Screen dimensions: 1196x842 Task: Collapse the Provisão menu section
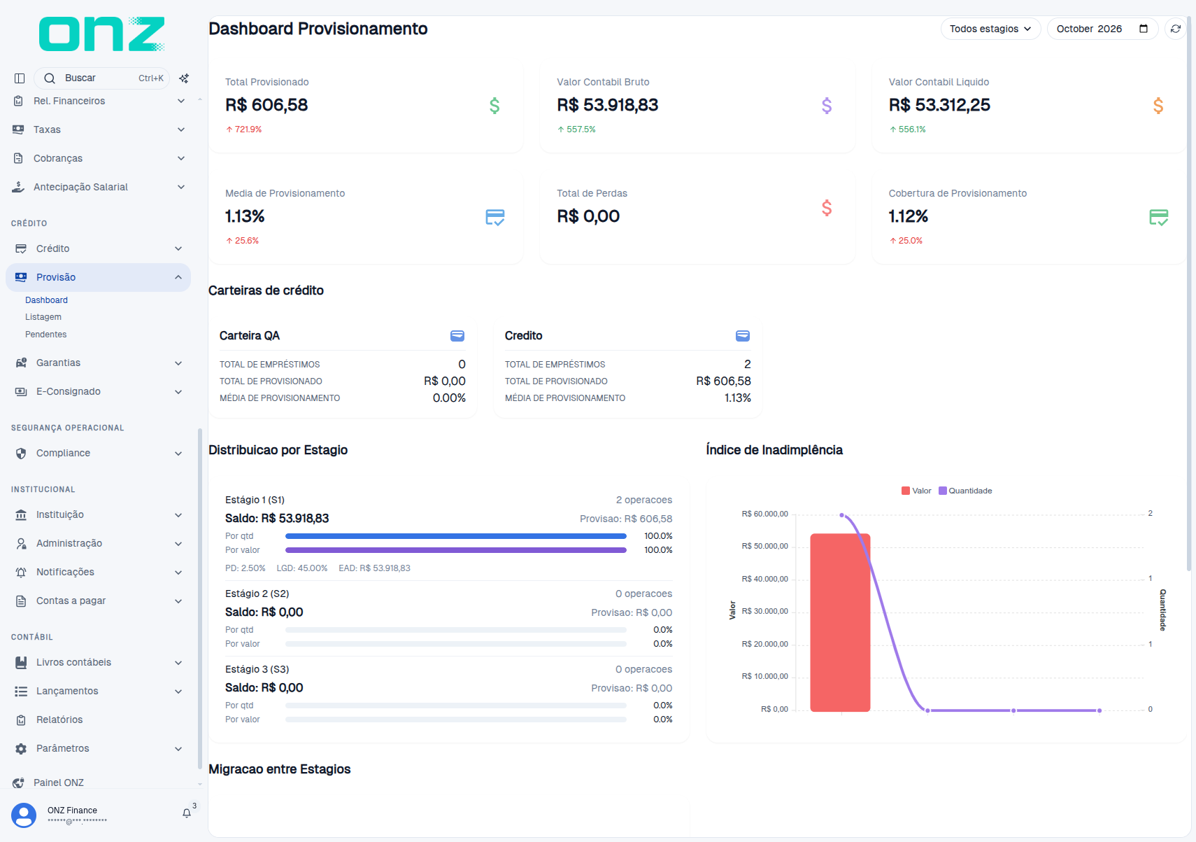click(99, 277)
